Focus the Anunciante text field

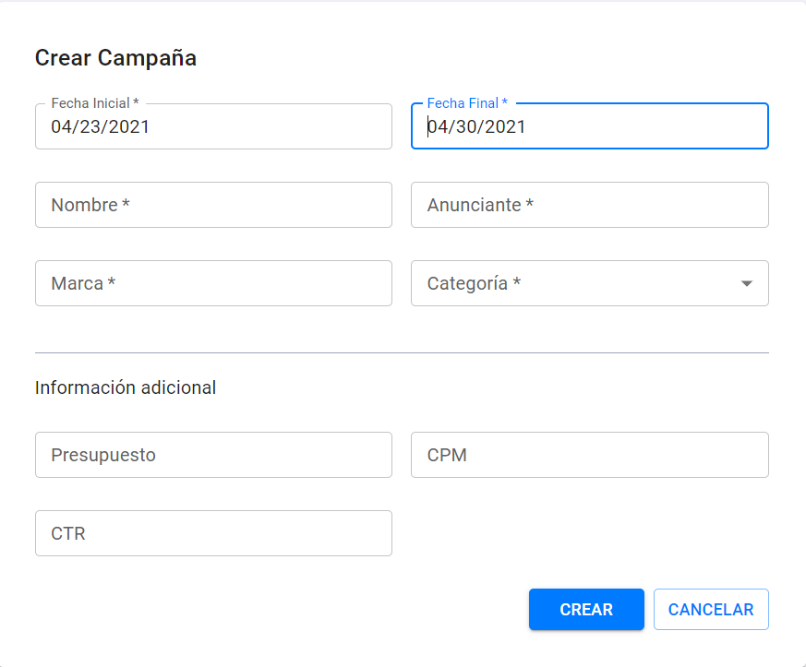point(589,205)
